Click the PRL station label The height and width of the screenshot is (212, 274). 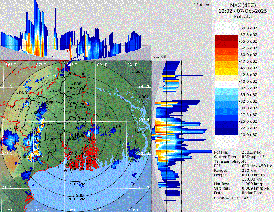coord(20,110)
